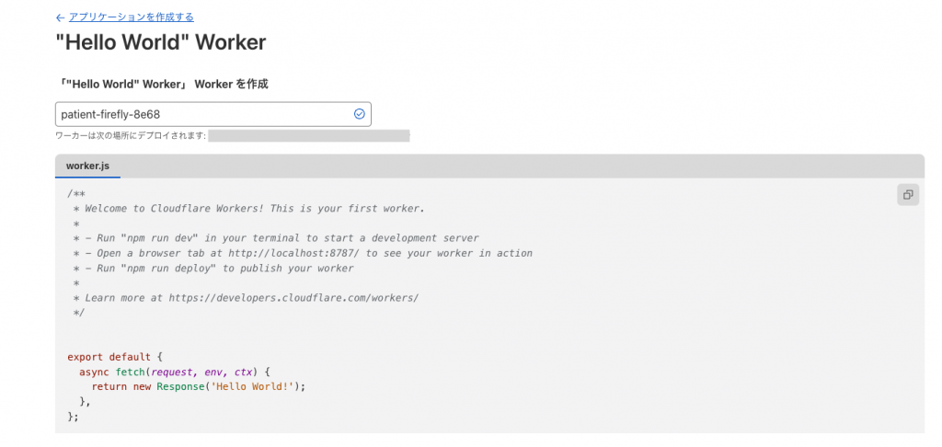Click the Welcome to Cloudflare Workers comment line

click(x=249, y=209)
